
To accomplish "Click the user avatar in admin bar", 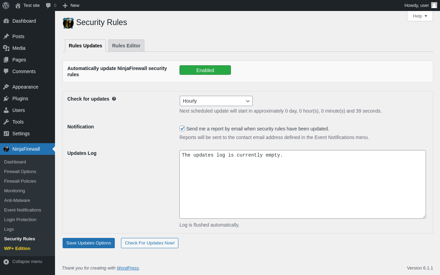I will click(x=434, y=5).
